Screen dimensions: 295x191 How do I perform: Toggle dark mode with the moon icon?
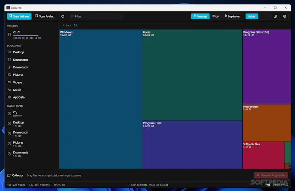click(x=275, y=16)
